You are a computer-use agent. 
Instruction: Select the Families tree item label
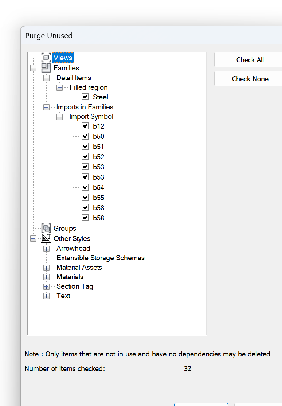click(66, 68)
